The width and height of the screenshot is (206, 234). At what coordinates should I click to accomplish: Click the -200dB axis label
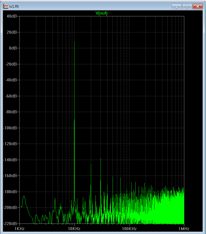pos(10,207)
